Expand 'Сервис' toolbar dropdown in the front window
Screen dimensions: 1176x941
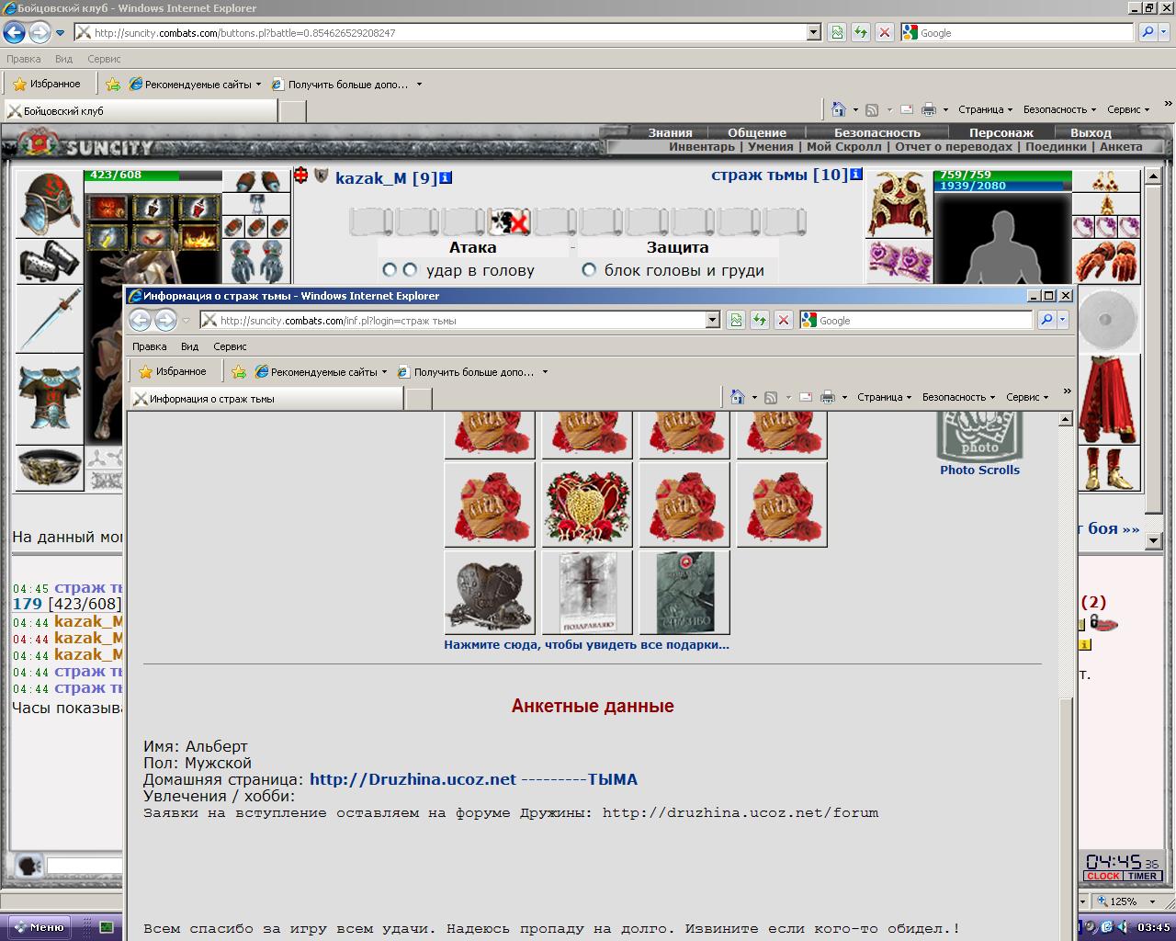click(x=1027, y=397)
